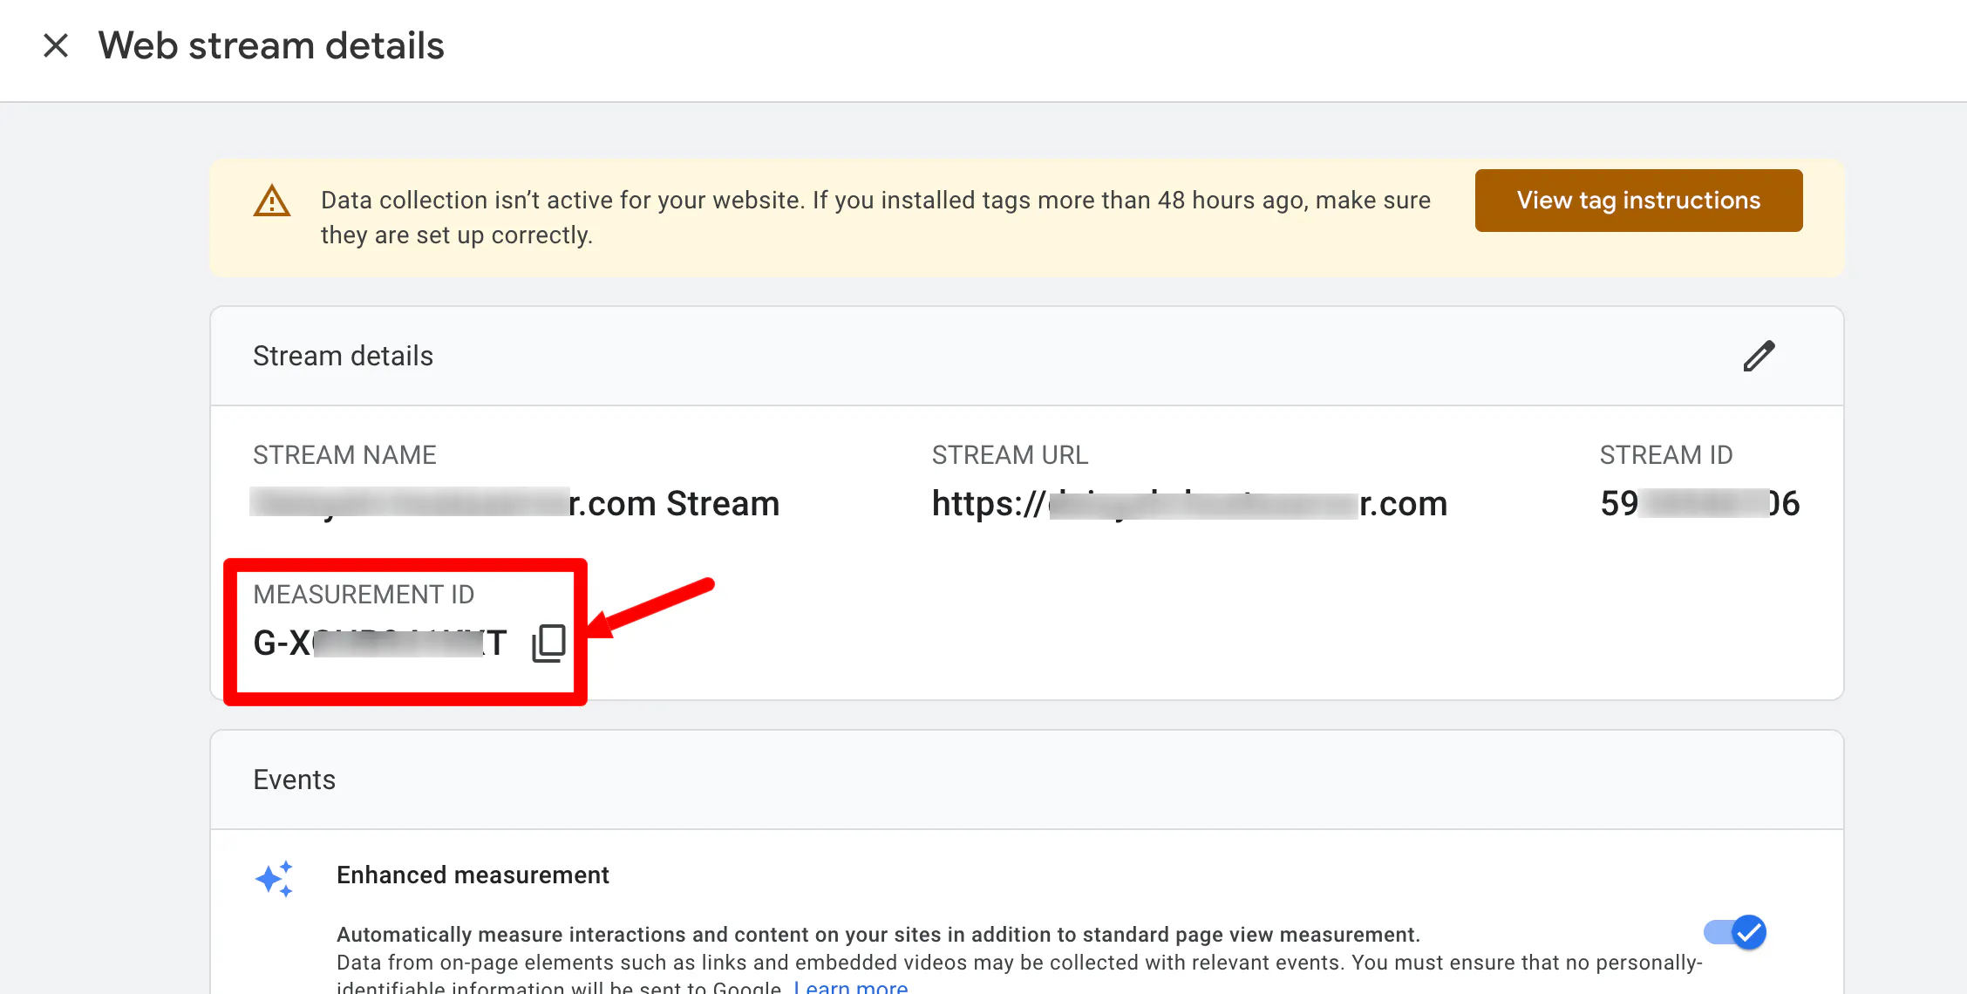Copy the Measurement ID using the copy icon

(548, 643)
